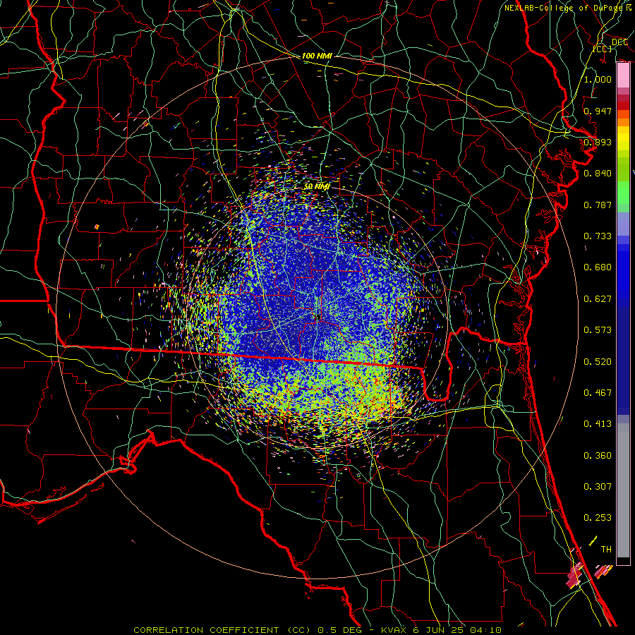Select the 0.680 legend value
Image resolution: width=635 pixels, height=635 pixels.
[x=598, y=267]
